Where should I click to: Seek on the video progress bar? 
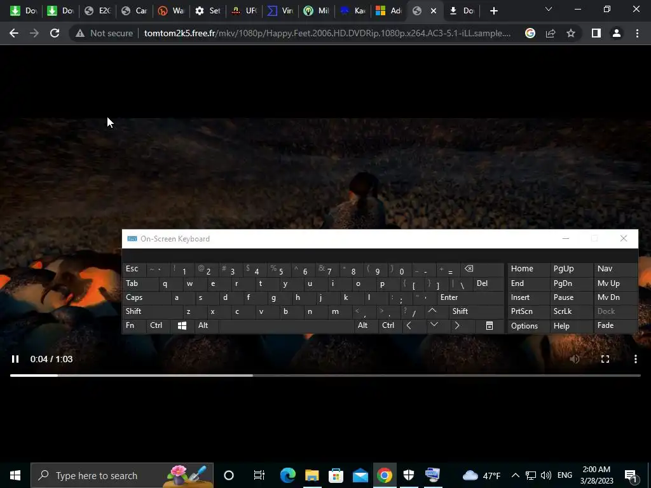[325, 376]
